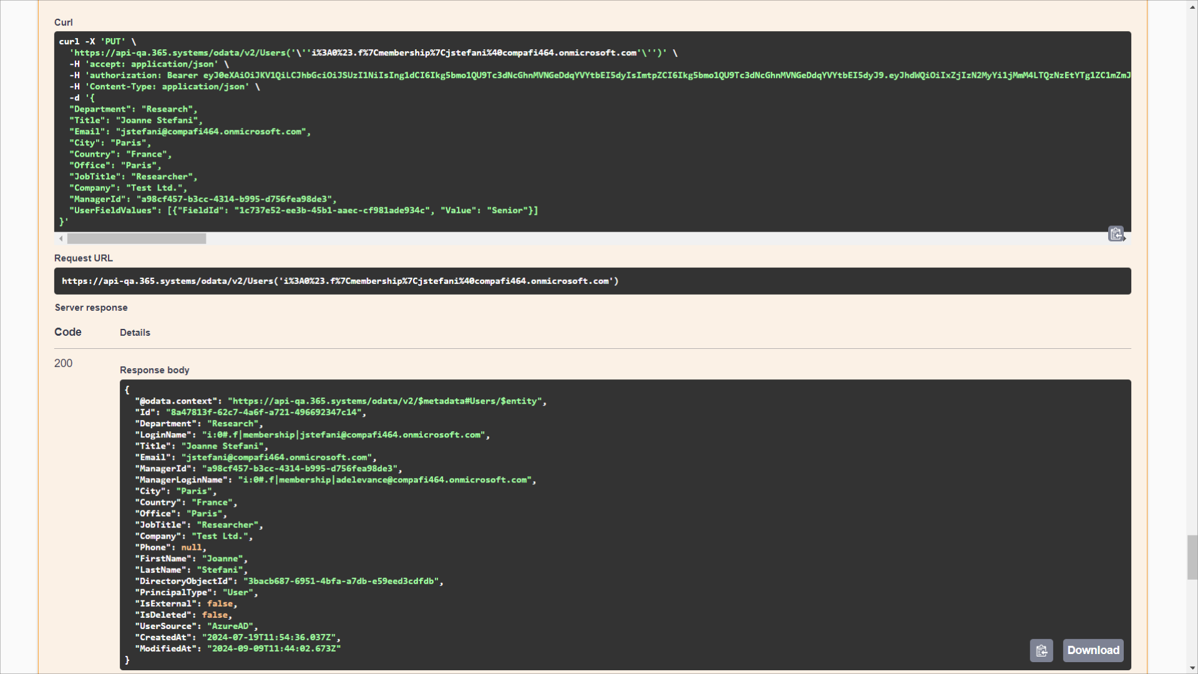The image size is (1198, 674).
Task: Click the ModifiedAt timestamp value
Action: pyautogui.click(x=273, y=649)
